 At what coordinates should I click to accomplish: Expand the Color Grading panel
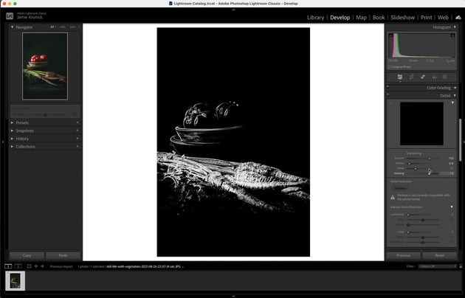point(455,88)
